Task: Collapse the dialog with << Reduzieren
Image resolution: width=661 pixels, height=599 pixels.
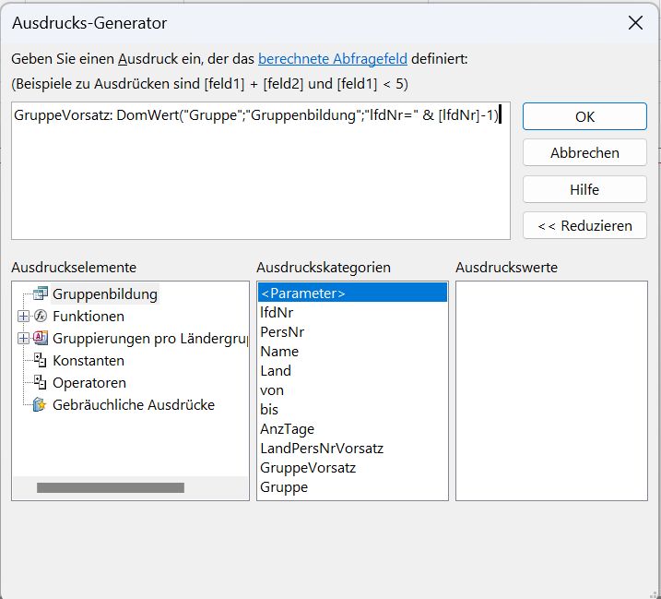Action: [584, 226]
